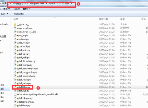The image size is (148, 108).
Task: Select the gdal2tiles.py file icon
Action: click(15, 87)
